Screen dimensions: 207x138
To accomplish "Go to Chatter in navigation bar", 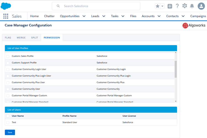I will pos(49,16).
